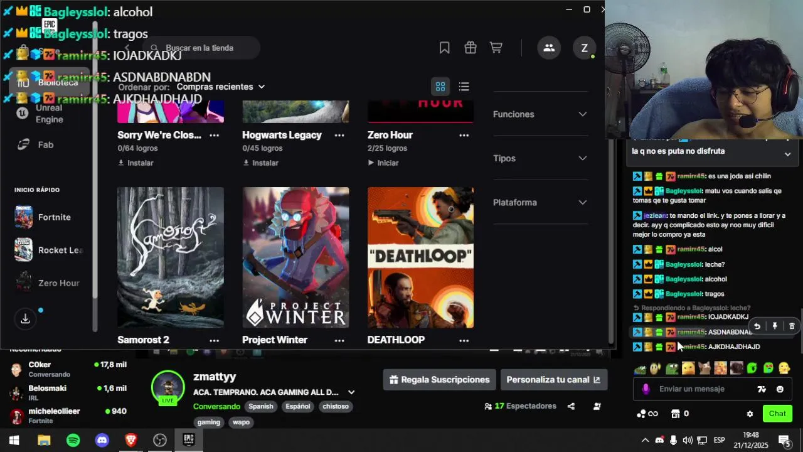The width and height of the screenshot is (803, 452).
Task: Expand the stream title chevron
Action: (351, 392)
